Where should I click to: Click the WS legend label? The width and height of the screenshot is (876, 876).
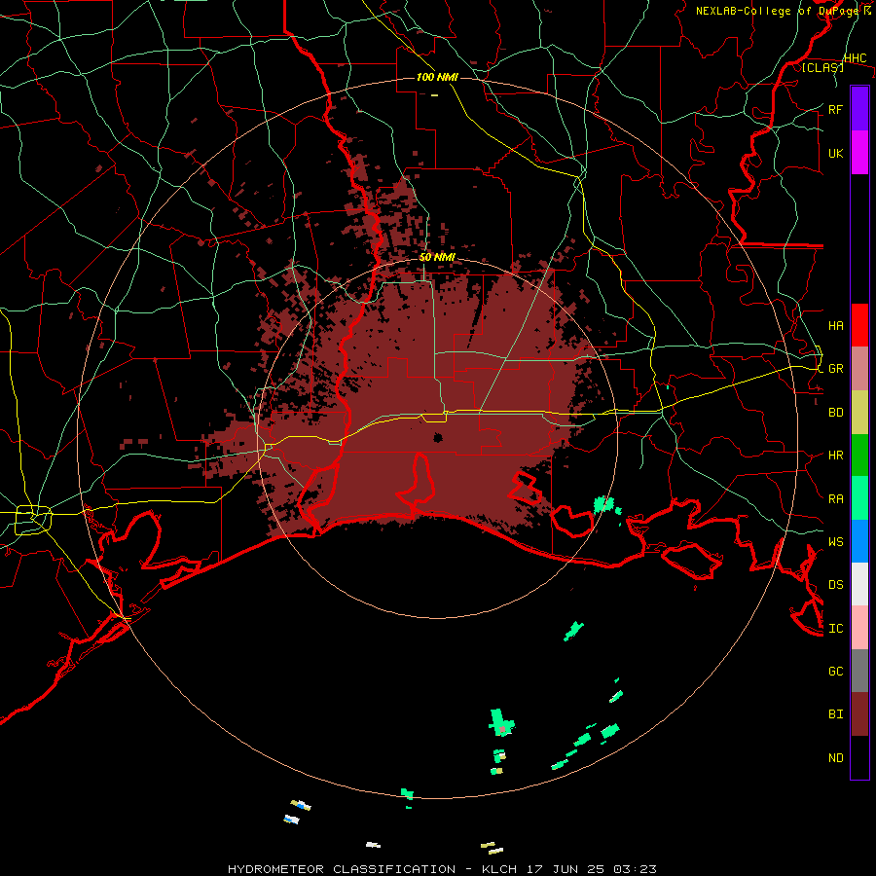point(835,541)
